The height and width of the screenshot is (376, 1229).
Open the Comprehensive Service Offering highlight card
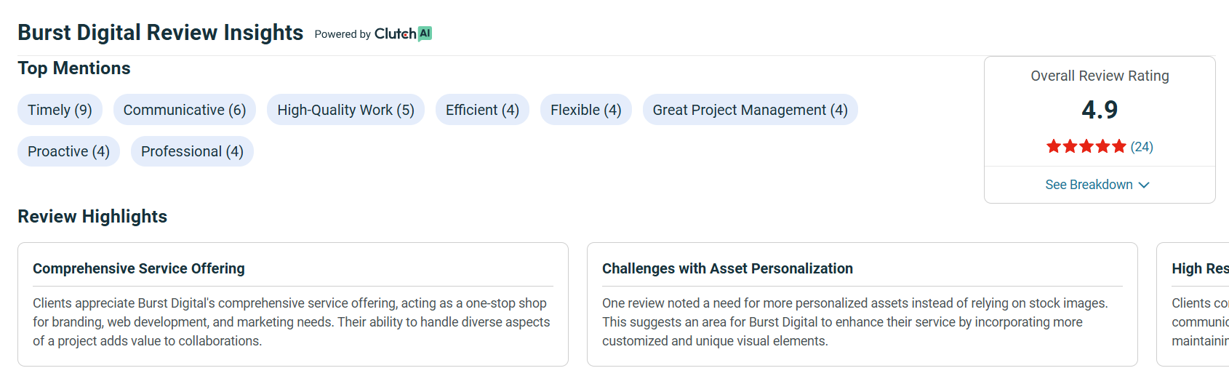tap(293, 304)
